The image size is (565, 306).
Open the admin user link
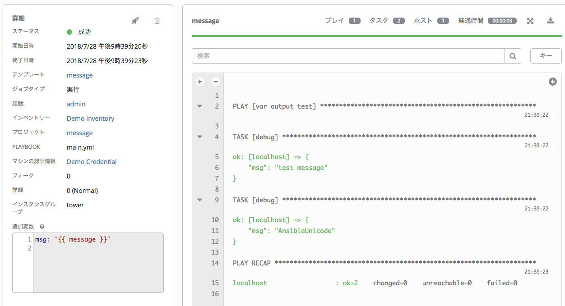coord(76,104)
